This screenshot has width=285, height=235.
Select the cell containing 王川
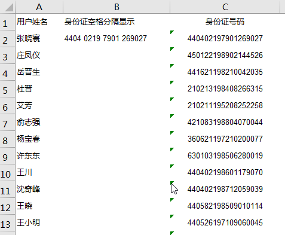[39, 173]
